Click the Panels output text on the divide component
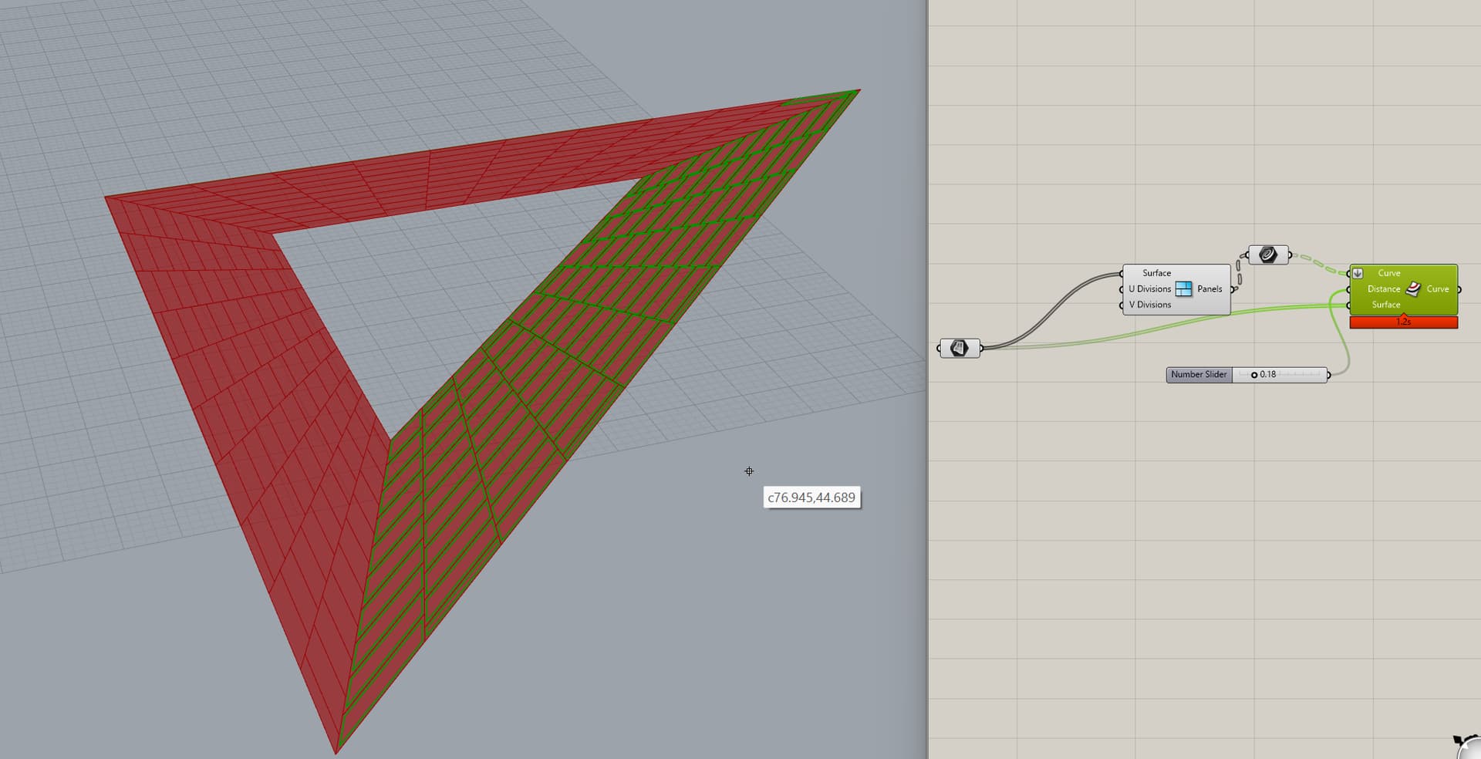Screen dimensions: 1481x759 [1208, 288]
